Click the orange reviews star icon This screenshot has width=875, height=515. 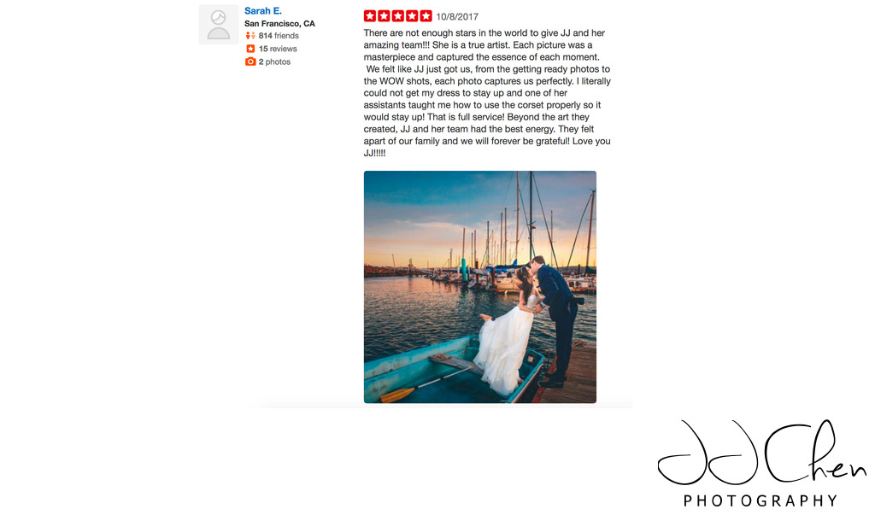coord(250,49)
